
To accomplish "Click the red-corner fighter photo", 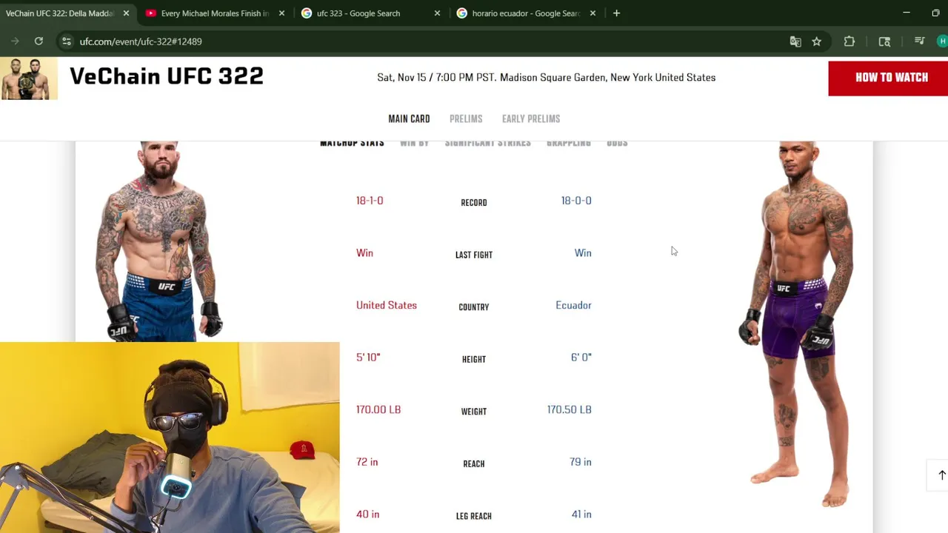I will [x=158, y=241].
